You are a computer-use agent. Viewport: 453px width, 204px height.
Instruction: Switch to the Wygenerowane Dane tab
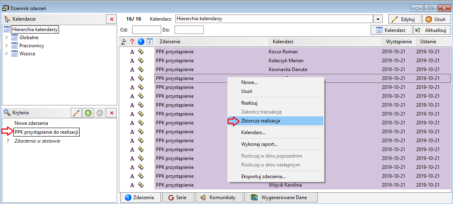point(281,198)
